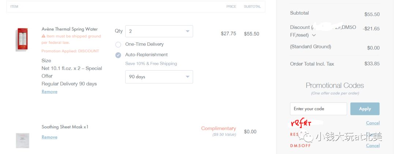Cancel the refer promotional code
Image resolution: width=395 pixels, height=154 pixels.
373,123
